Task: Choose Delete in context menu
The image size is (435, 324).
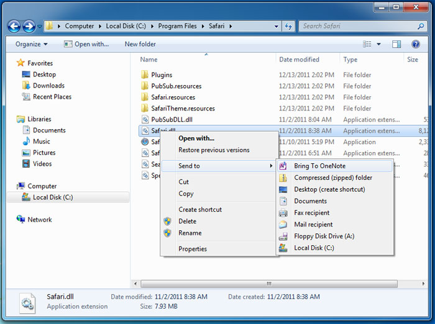Action: click(187, 221)
